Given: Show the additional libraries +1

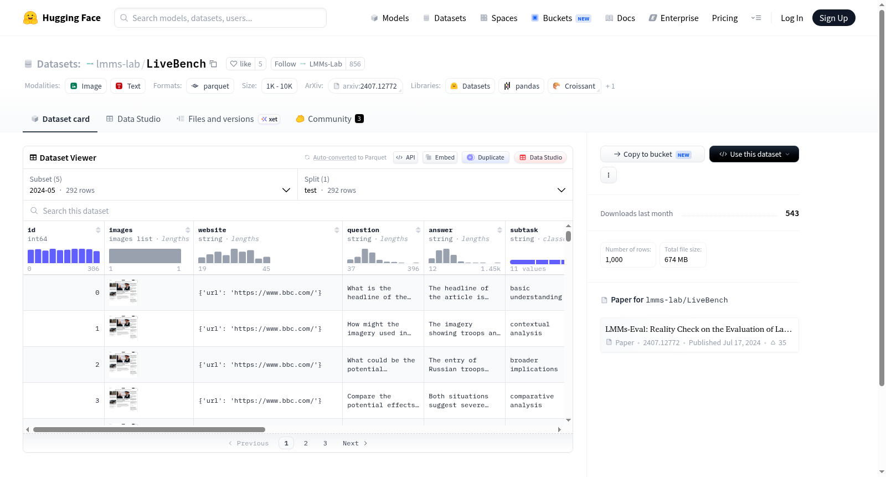Looking at the screenshot, I should tap(610, 86).
